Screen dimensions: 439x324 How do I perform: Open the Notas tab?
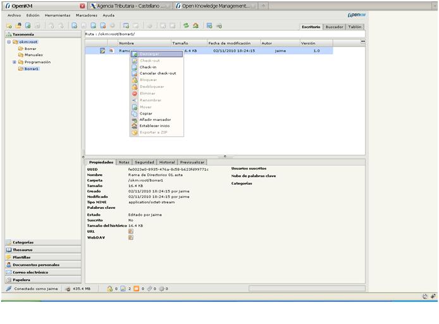[x=124, y=162]
